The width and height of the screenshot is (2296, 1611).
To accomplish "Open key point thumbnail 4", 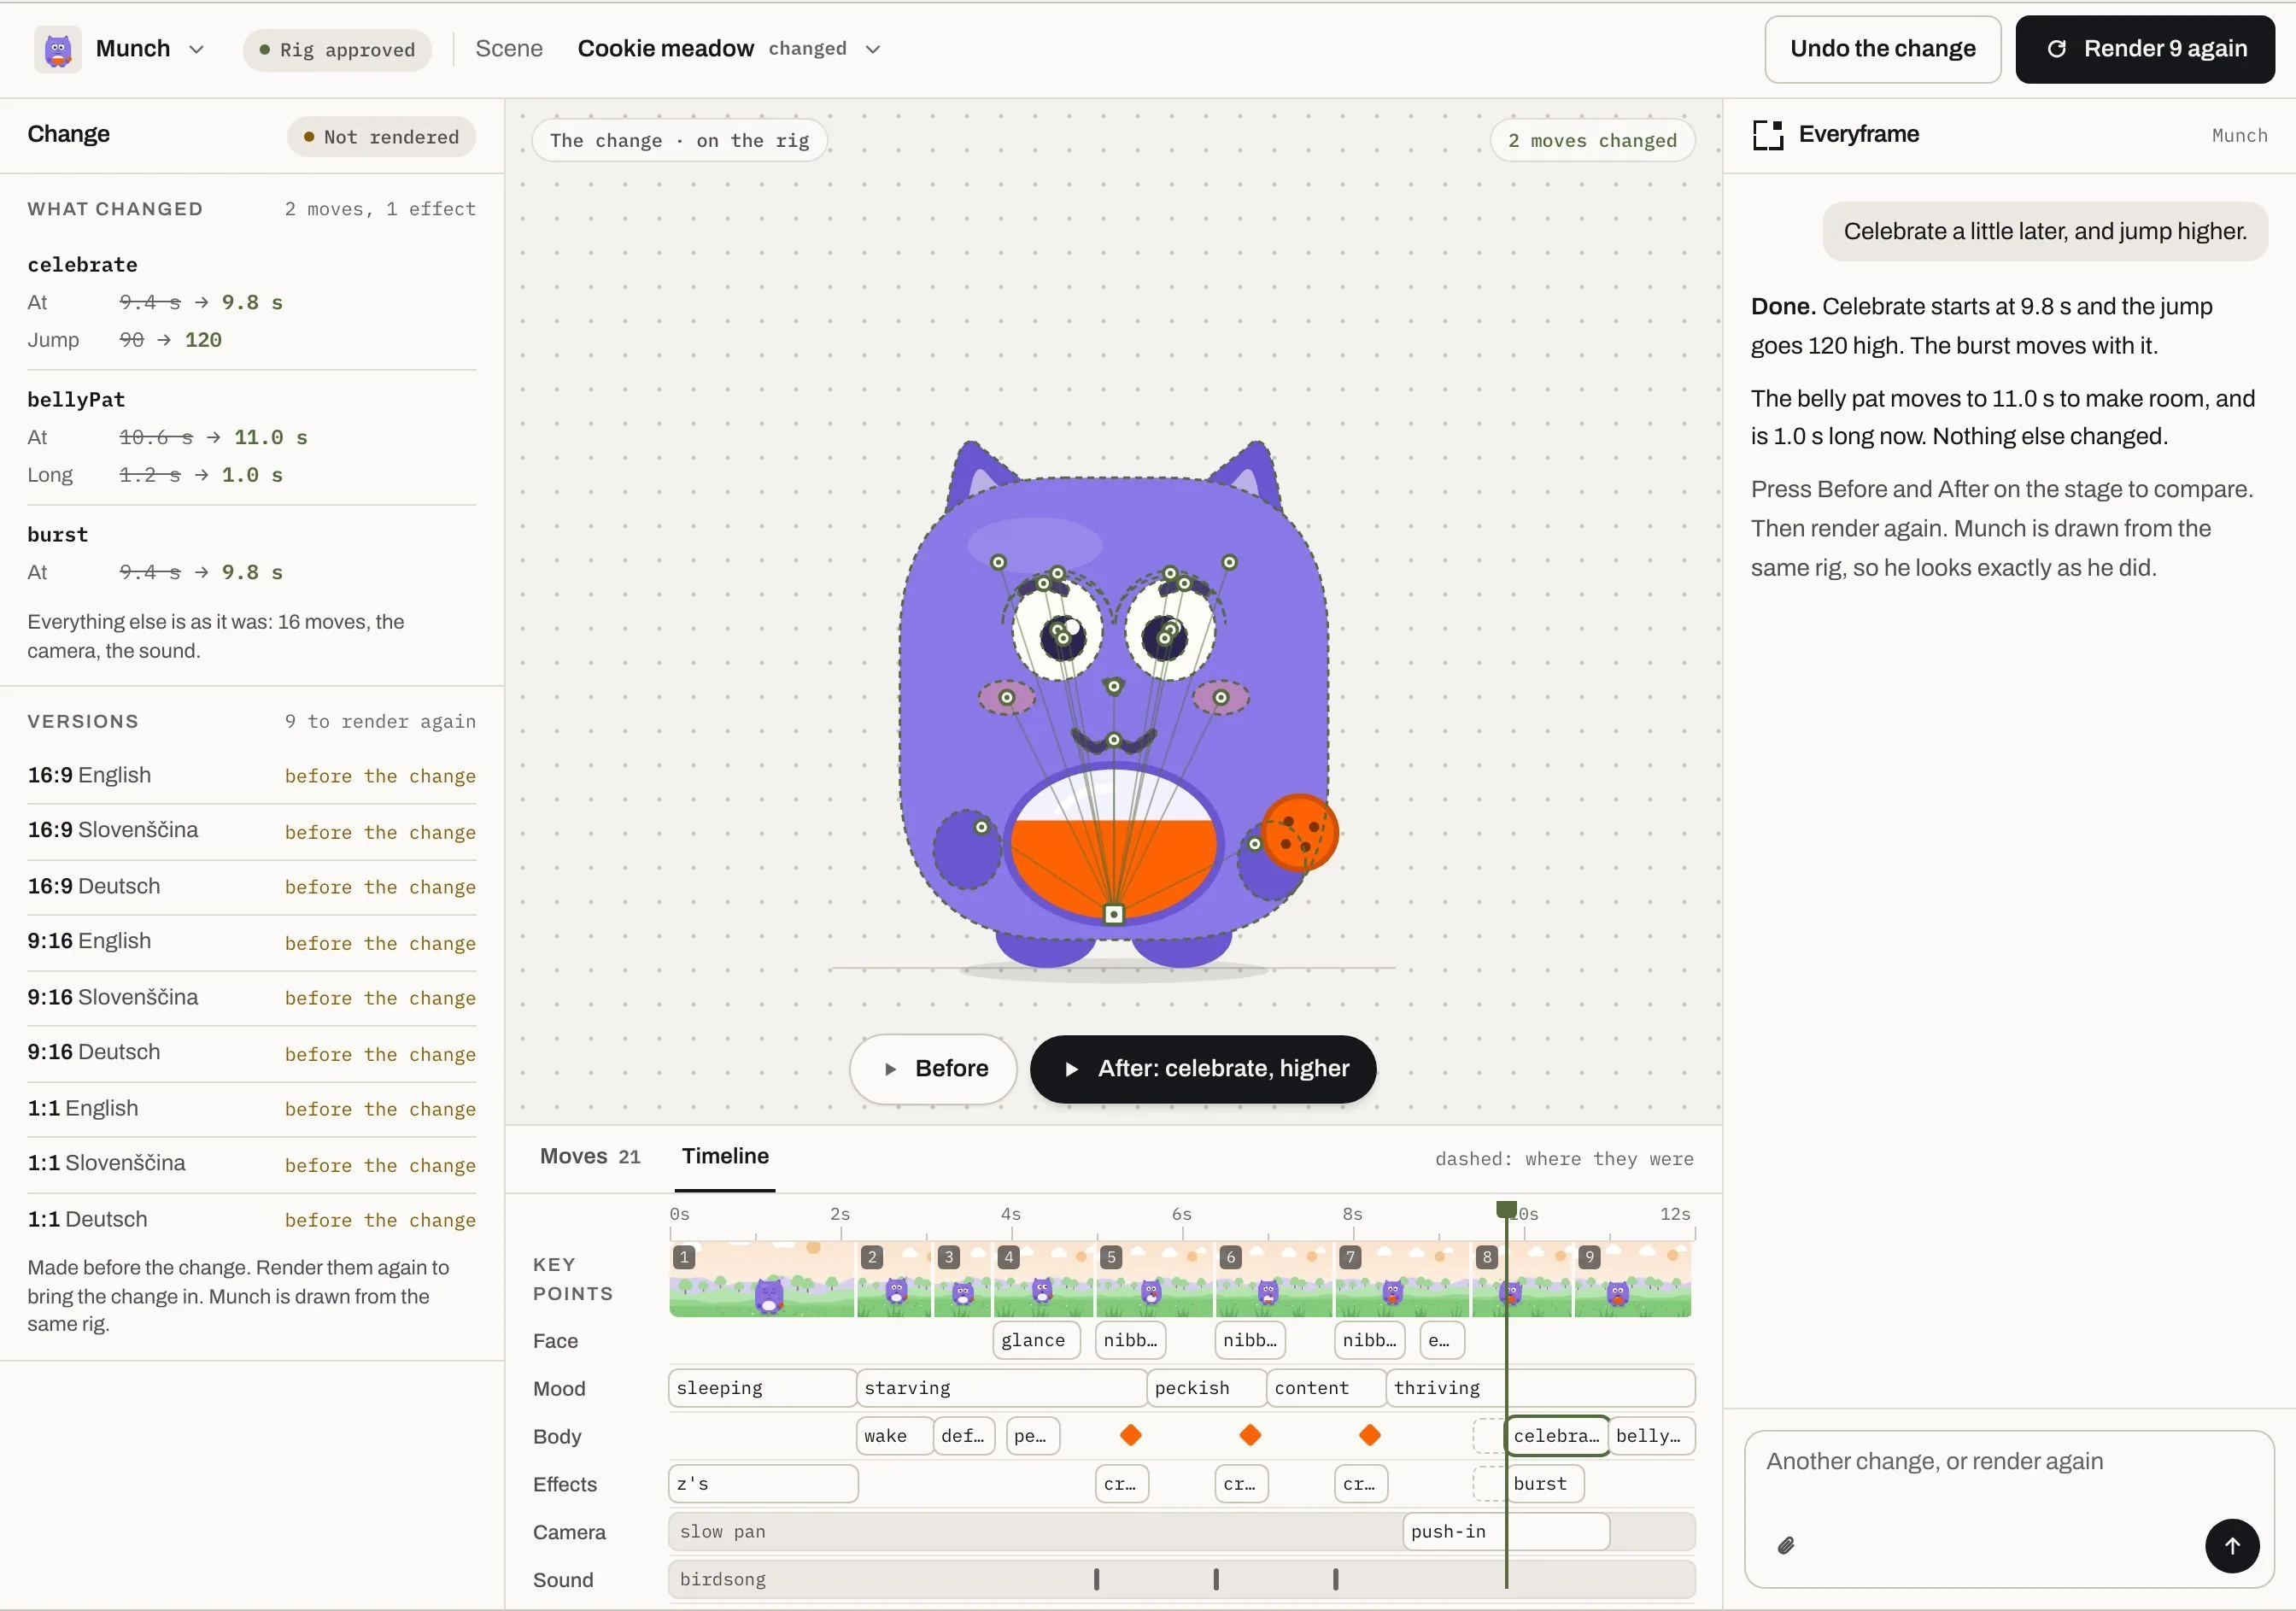I will point(1043,1280).
